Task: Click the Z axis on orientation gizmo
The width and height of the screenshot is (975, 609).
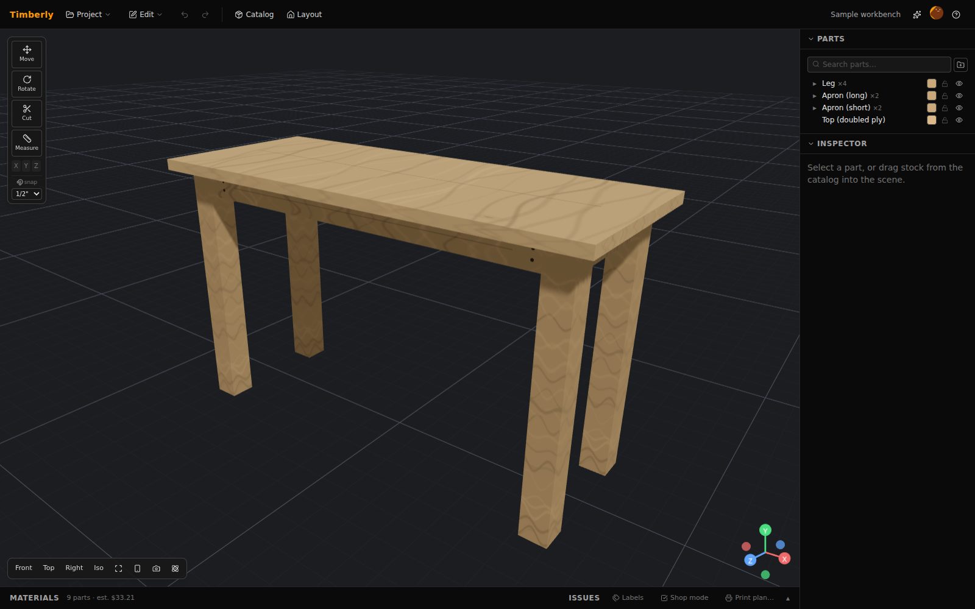Action: (751, 560)
